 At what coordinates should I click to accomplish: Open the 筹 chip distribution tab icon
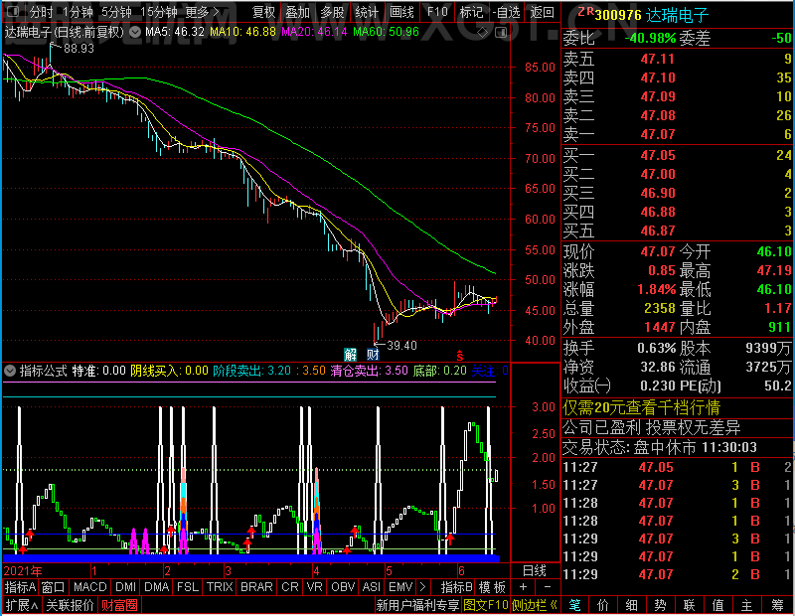point(777,605)
